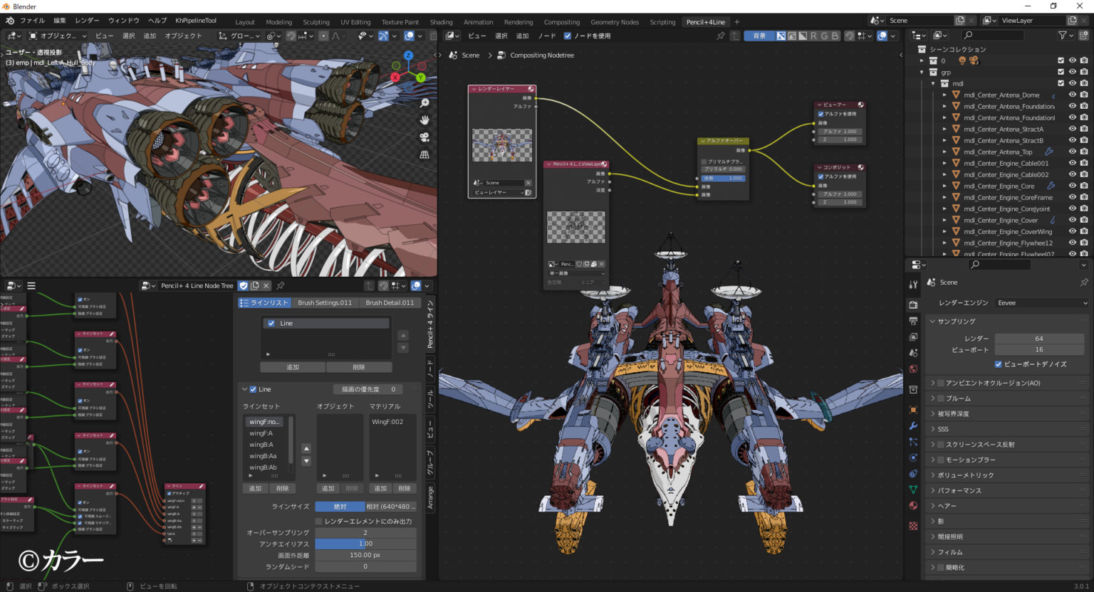Select the Render Properties icon in the properties sidebar

click(914, 306)
